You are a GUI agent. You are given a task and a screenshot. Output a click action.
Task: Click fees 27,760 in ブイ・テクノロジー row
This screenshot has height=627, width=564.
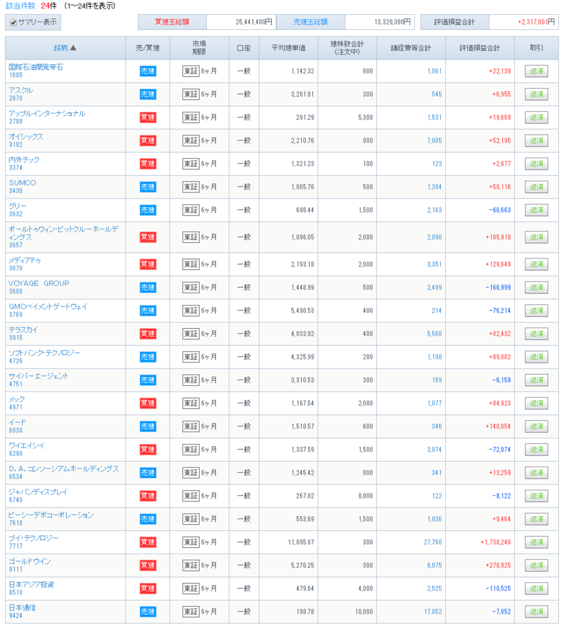point(433,543)
